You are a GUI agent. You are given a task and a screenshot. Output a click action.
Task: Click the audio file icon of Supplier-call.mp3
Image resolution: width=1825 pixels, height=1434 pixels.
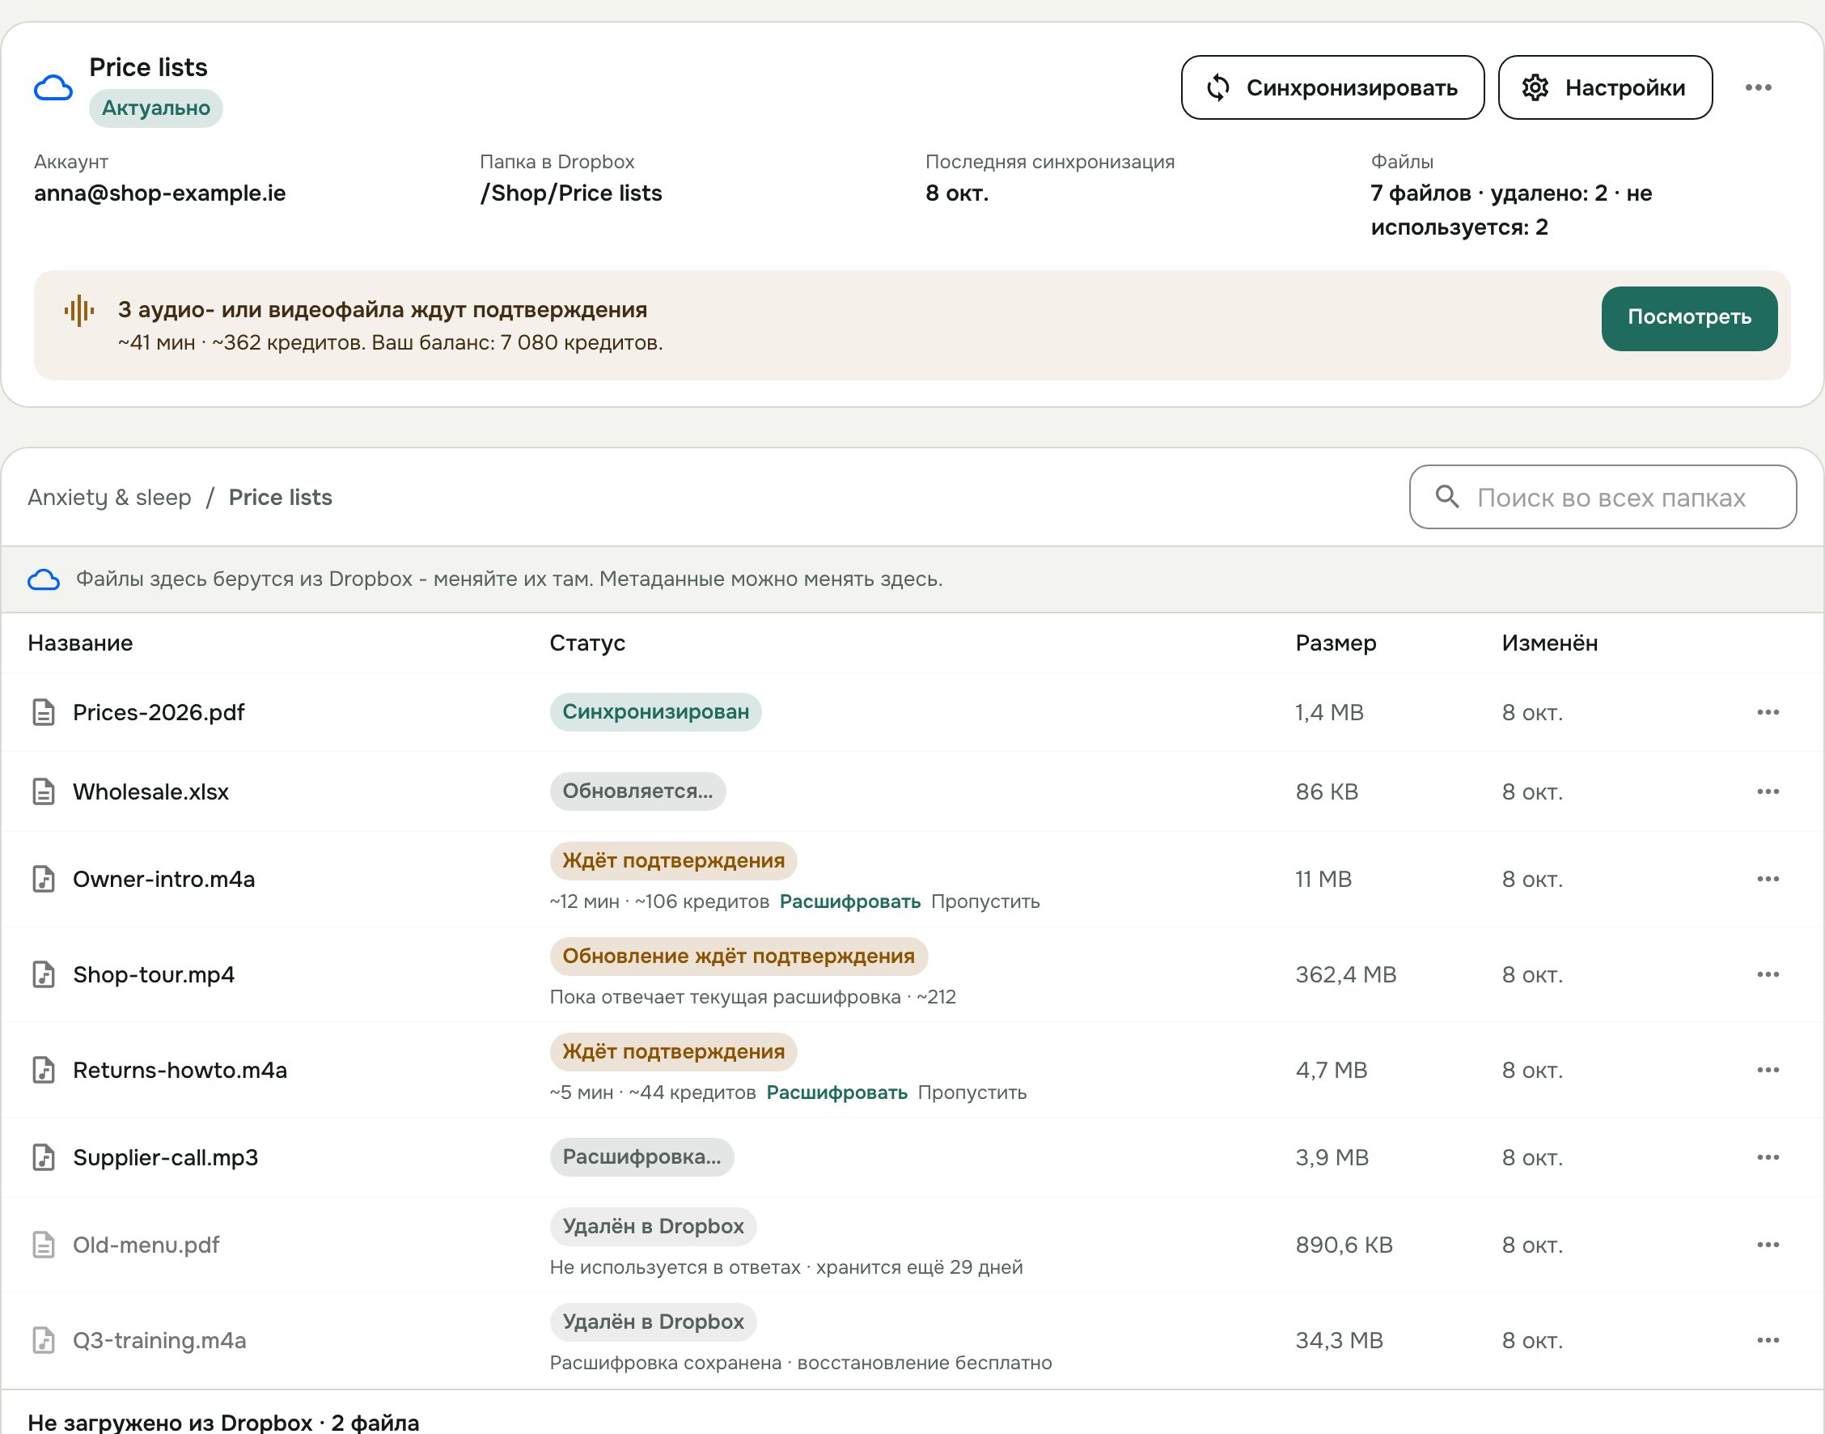coord(44,1157)
